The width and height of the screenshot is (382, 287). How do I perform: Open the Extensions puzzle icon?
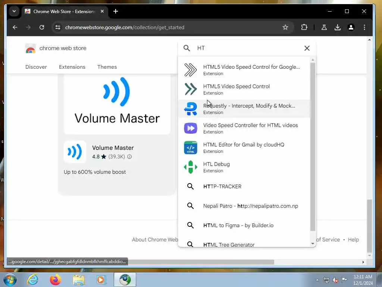(x=304, y=27)
